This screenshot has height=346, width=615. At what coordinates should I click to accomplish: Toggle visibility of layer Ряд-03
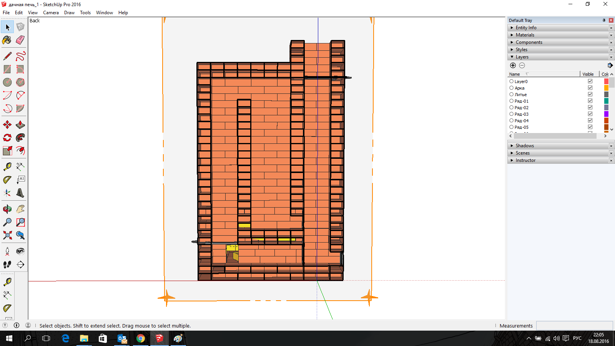click(x=590, y=114)
